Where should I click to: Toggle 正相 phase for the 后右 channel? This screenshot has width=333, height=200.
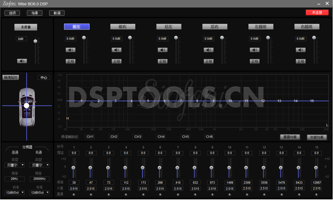209,61
